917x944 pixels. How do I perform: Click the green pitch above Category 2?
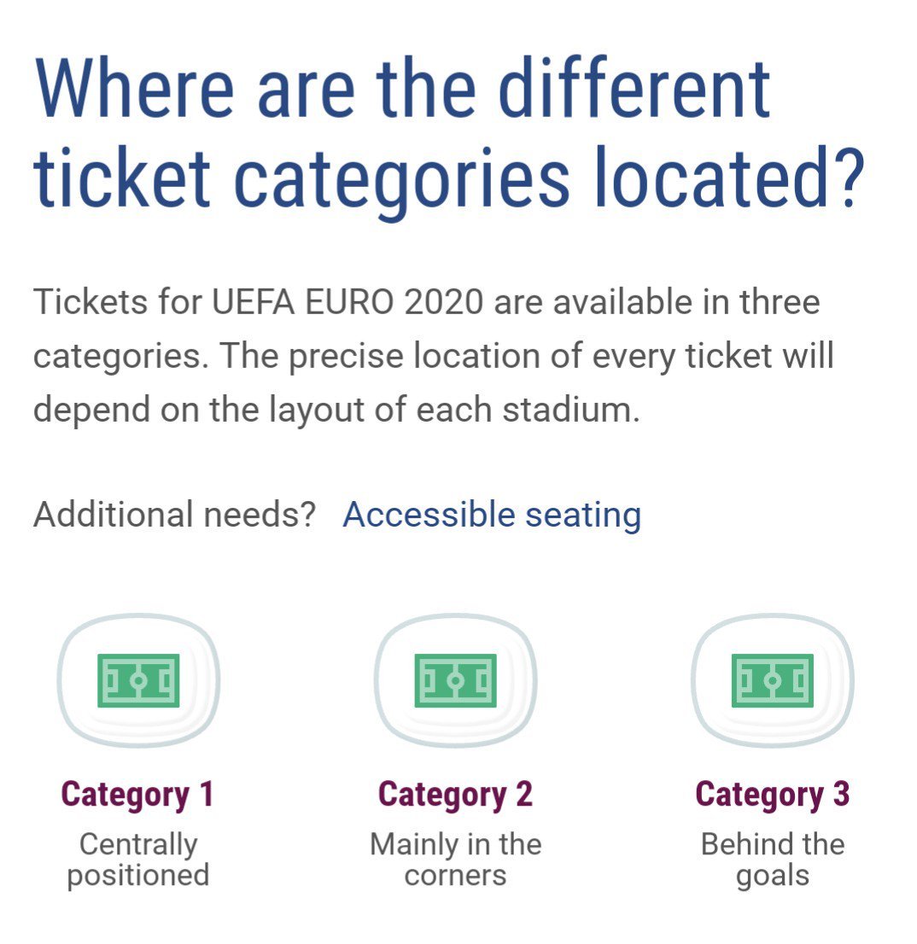pos(456,680)
